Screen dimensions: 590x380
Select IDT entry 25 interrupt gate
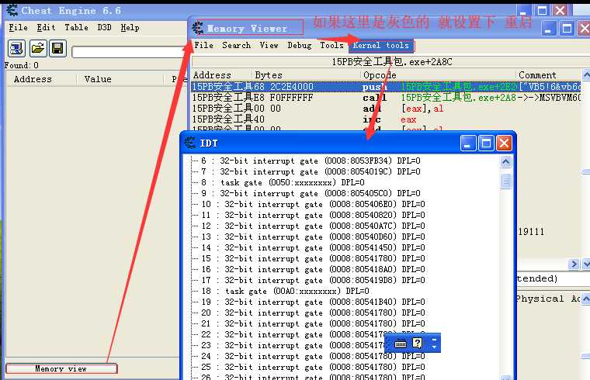(x=313, y=368)
